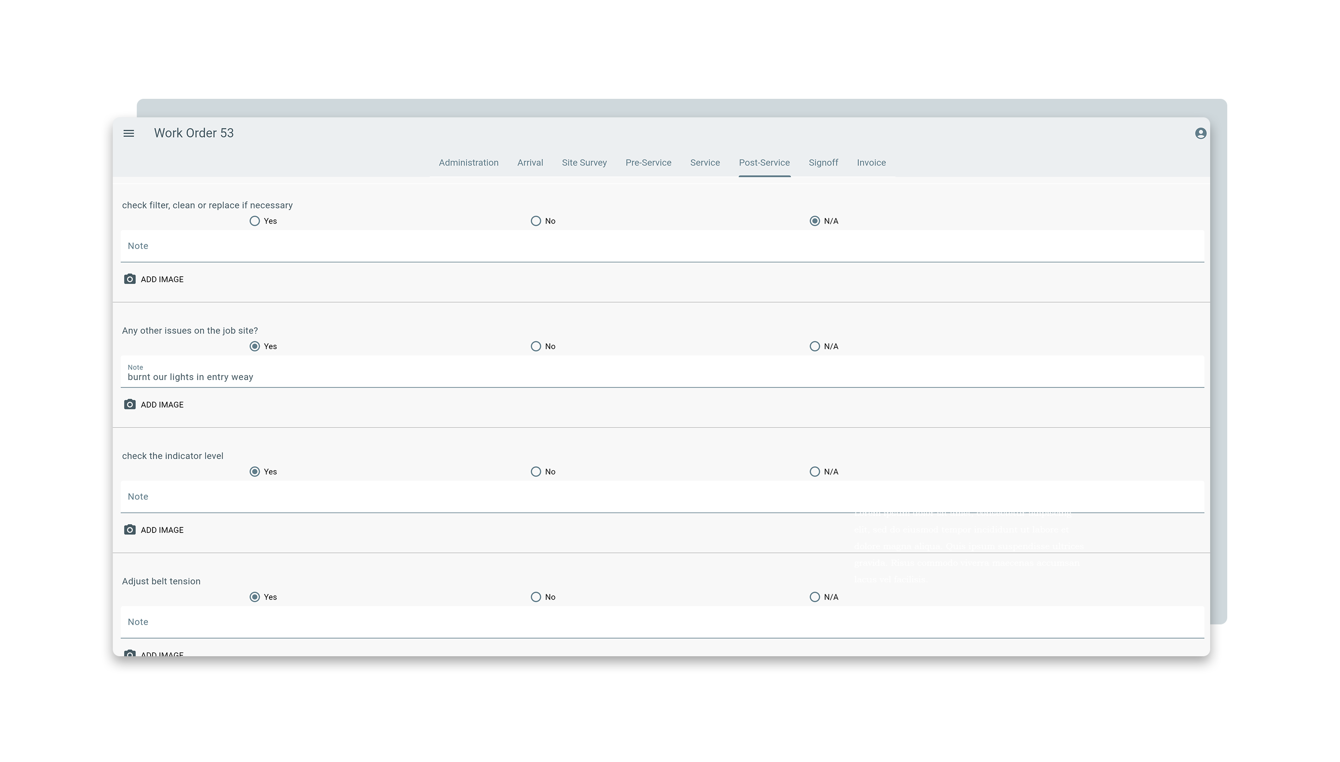Screen dimensions: 1340x762
Task: Click ADD IMAGE for indicator level item
Action: (162, 530)
